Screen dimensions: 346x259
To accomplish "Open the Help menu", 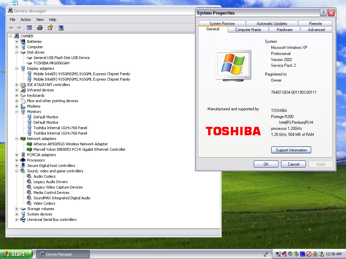I will [x=52, y=20].
